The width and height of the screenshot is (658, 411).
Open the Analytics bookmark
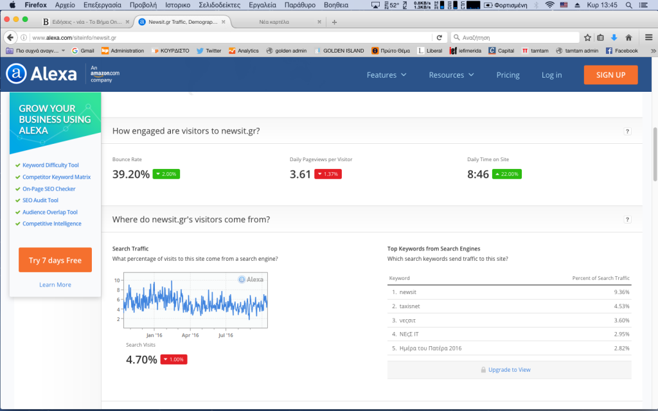pos(244,51)
